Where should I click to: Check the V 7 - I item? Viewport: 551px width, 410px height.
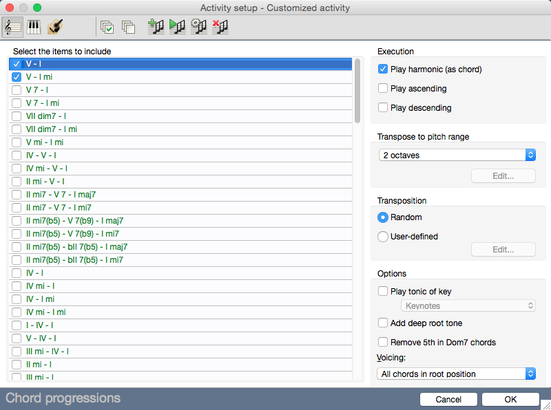[16, 90]
